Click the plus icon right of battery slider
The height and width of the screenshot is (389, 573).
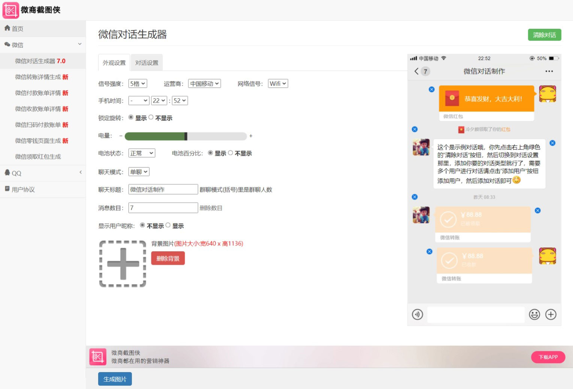click(x=251, y=136)
